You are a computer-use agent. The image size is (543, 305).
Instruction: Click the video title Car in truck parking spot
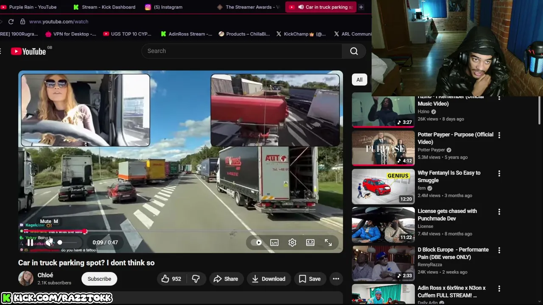click(86, 263)
